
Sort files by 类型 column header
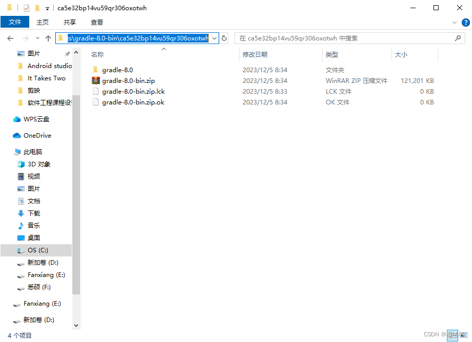click(x=330, y=54)
